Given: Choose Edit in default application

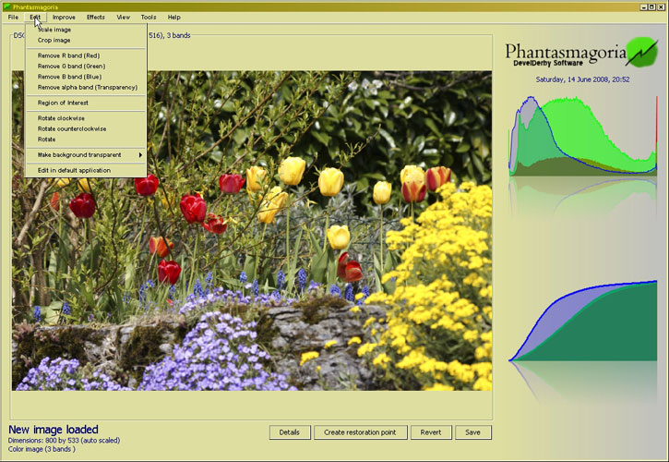Looking at the screenshot, I should [74, 170].
